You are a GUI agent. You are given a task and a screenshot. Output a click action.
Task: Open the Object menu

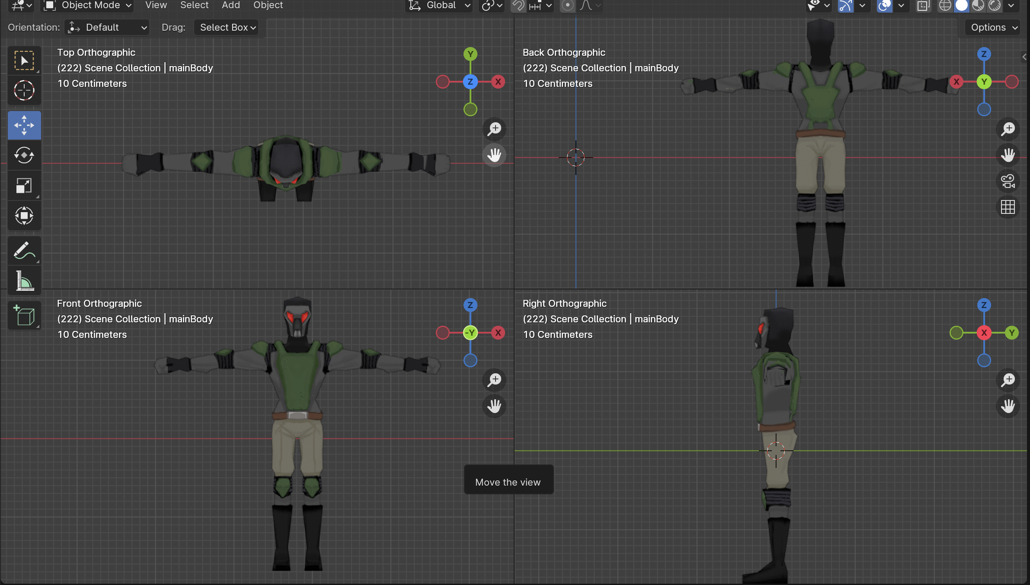(x=268, y=5)
